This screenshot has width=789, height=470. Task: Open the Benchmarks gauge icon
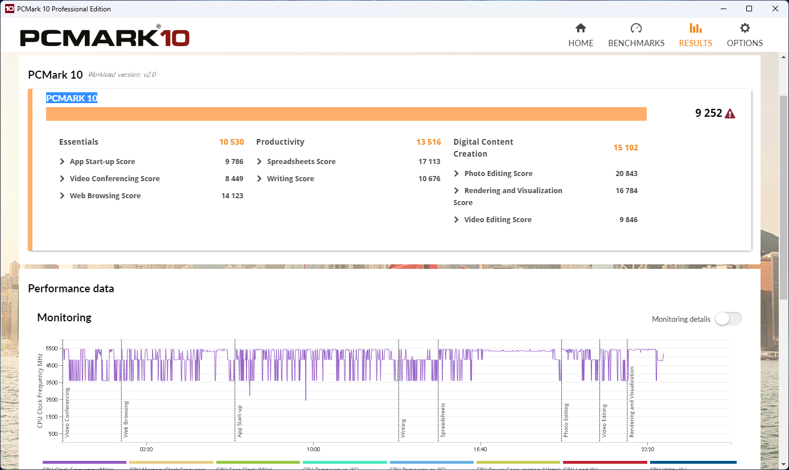(636, 28)
